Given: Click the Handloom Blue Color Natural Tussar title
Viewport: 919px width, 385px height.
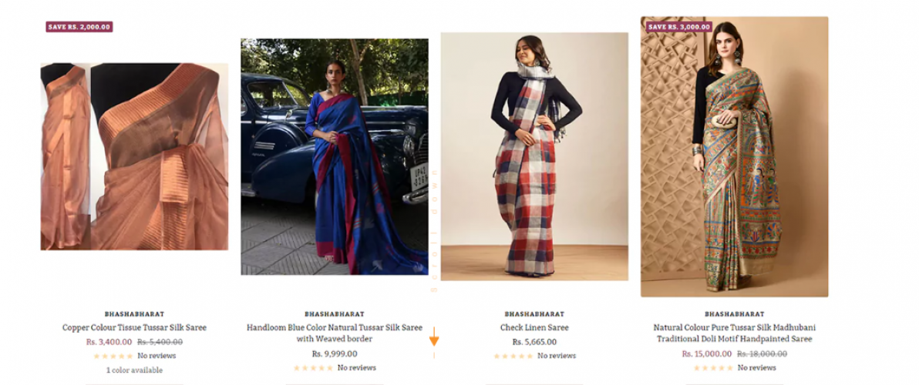Looking at the screenshot, I should tap(335, 333).
